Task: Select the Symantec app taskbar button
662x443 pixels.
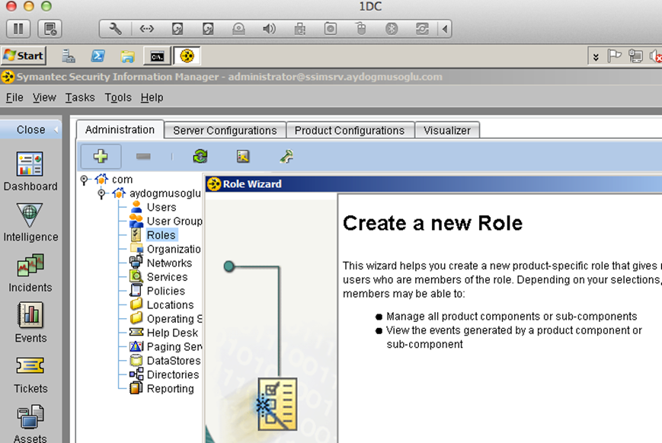Action: pyautogui.click(x=187, y=56)
